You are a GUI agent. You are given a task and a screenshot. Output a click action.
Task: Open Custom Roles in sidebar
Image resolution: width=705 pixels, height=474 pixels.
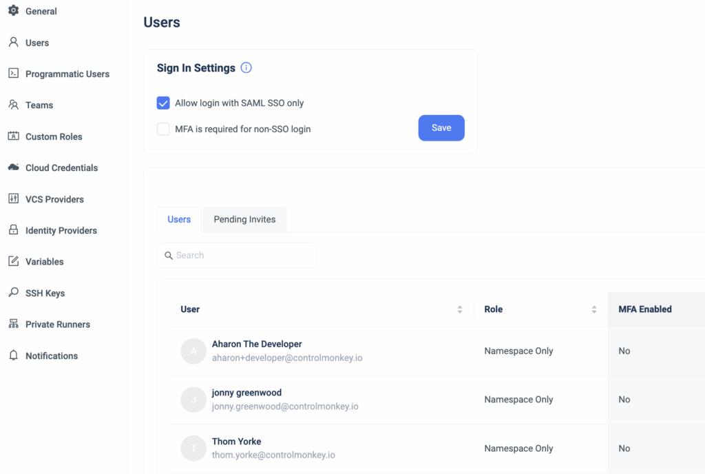(54, 136)
